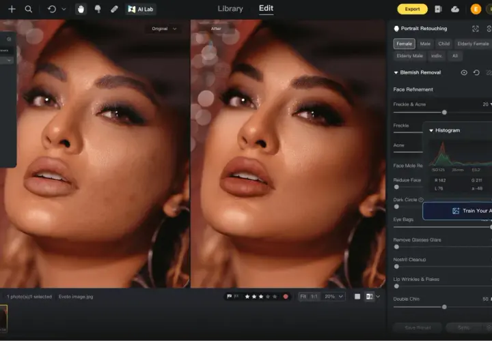This screenshot has height=341, width=492.
Task: Toggle the red color label dot
Action: point(286,297)
